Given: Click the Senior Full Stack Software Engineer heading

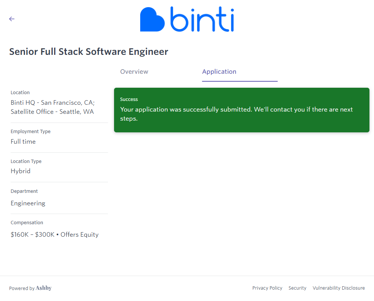Looking at the screenshot, I should (89, 52).
